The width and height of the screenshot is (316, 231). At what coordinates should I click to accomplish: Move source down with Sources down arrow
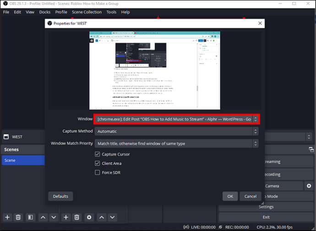(x=112, y=217)
